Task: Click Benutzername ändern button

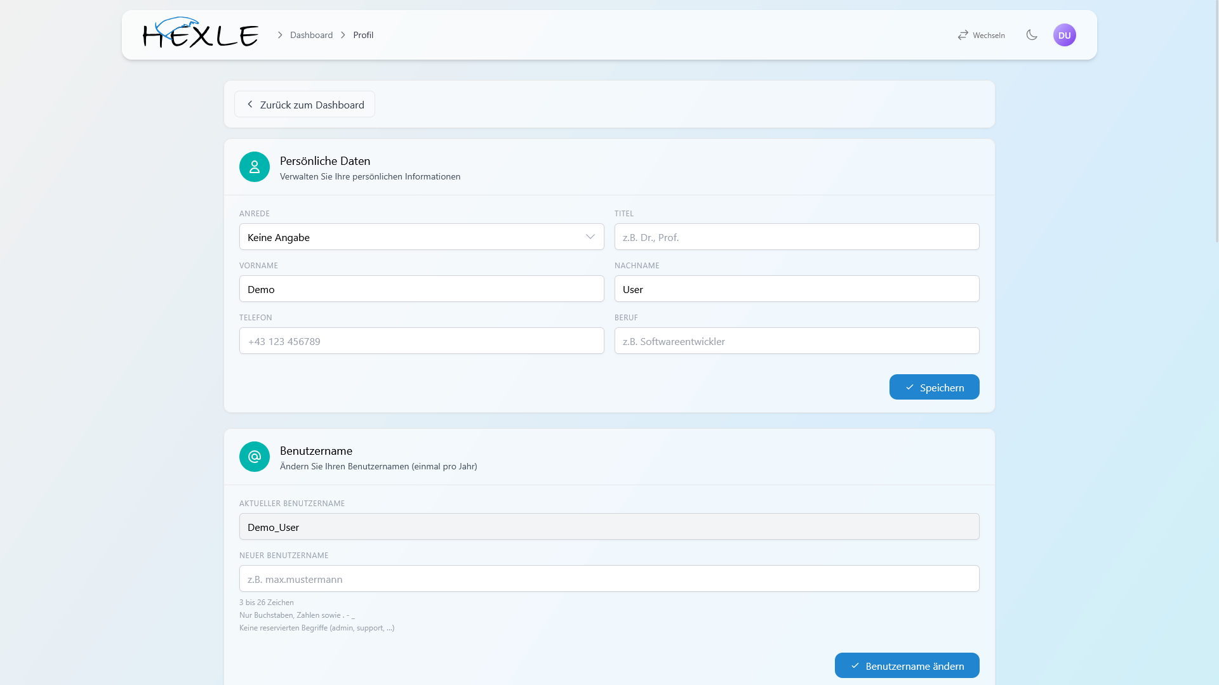Action: click(907, 665)
